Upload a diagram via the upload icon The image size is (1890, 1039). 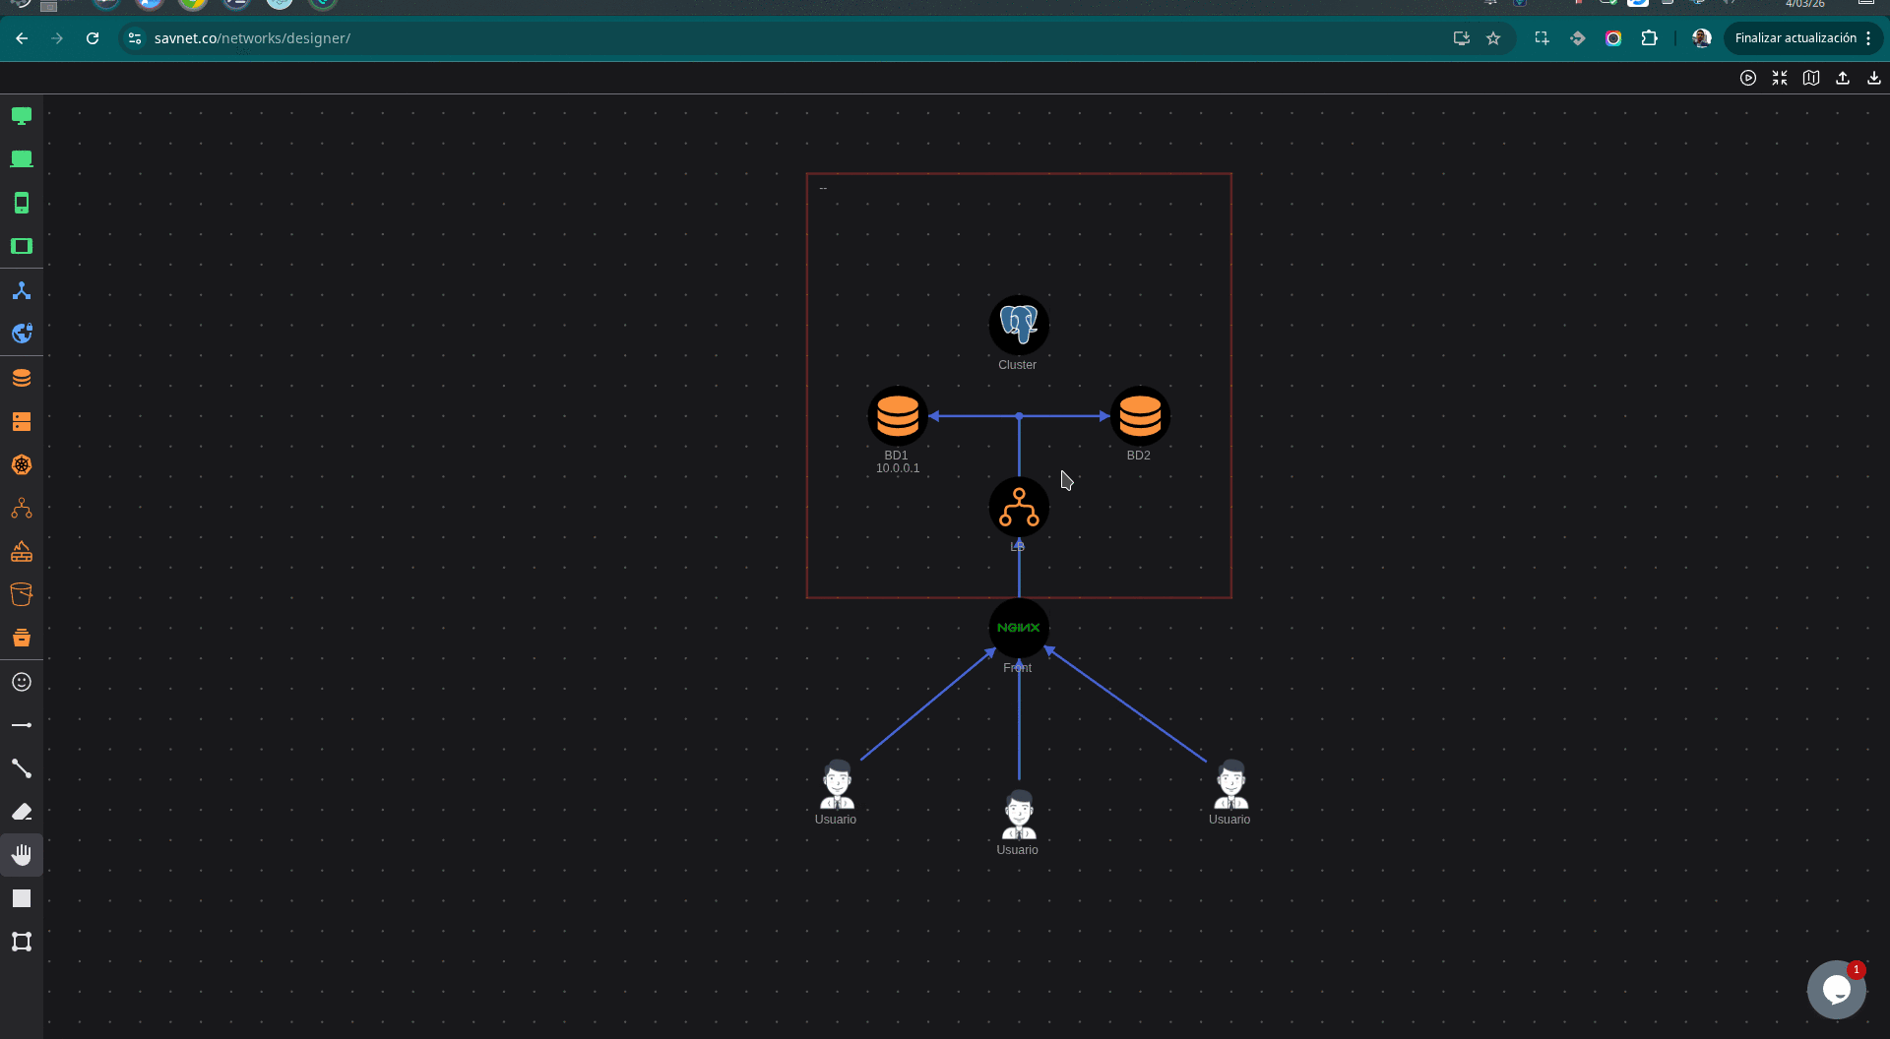coord(1843,78)
